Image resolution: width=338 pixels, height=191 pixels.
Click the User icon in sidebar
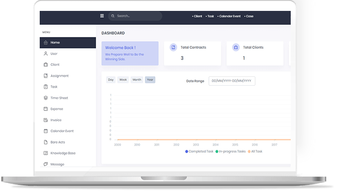click(45, 54)
